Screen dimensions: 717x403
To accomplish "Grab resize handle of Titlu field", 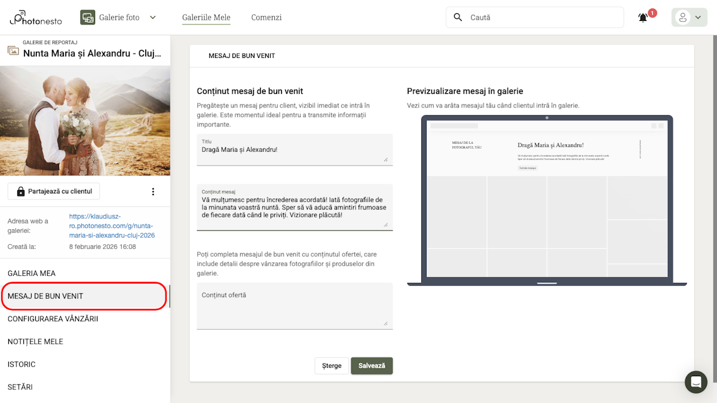I will pyautogui.click(x=385, y=159).
